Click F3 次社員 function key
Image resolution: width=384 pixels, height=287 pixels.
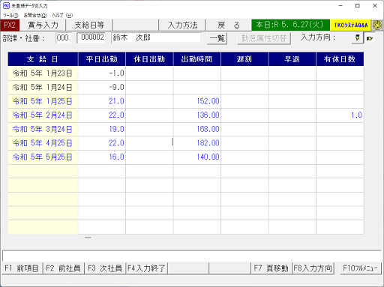click(105, 268)
